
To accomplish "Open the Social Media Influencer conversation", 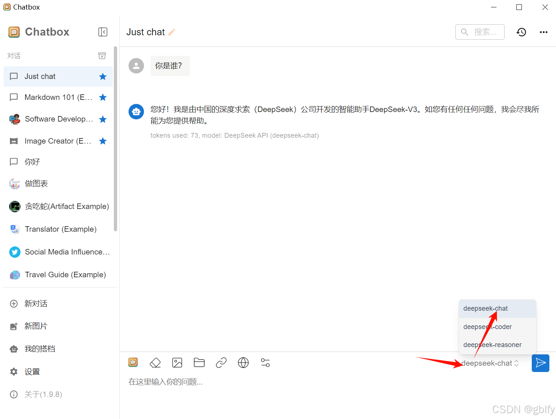I will [x=58, y=252].
